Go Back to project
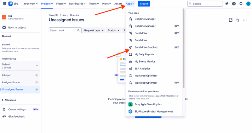This screenshot has height=133, width=252. coord(17,28)
